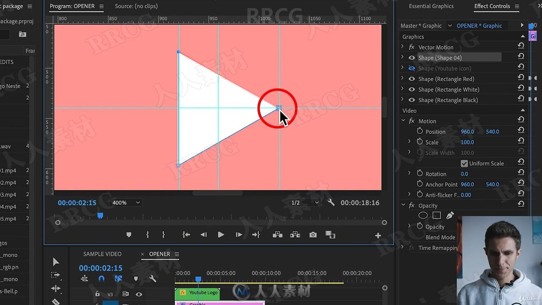
Task: Open timeline display settings wrench
Action: [153, 279]
